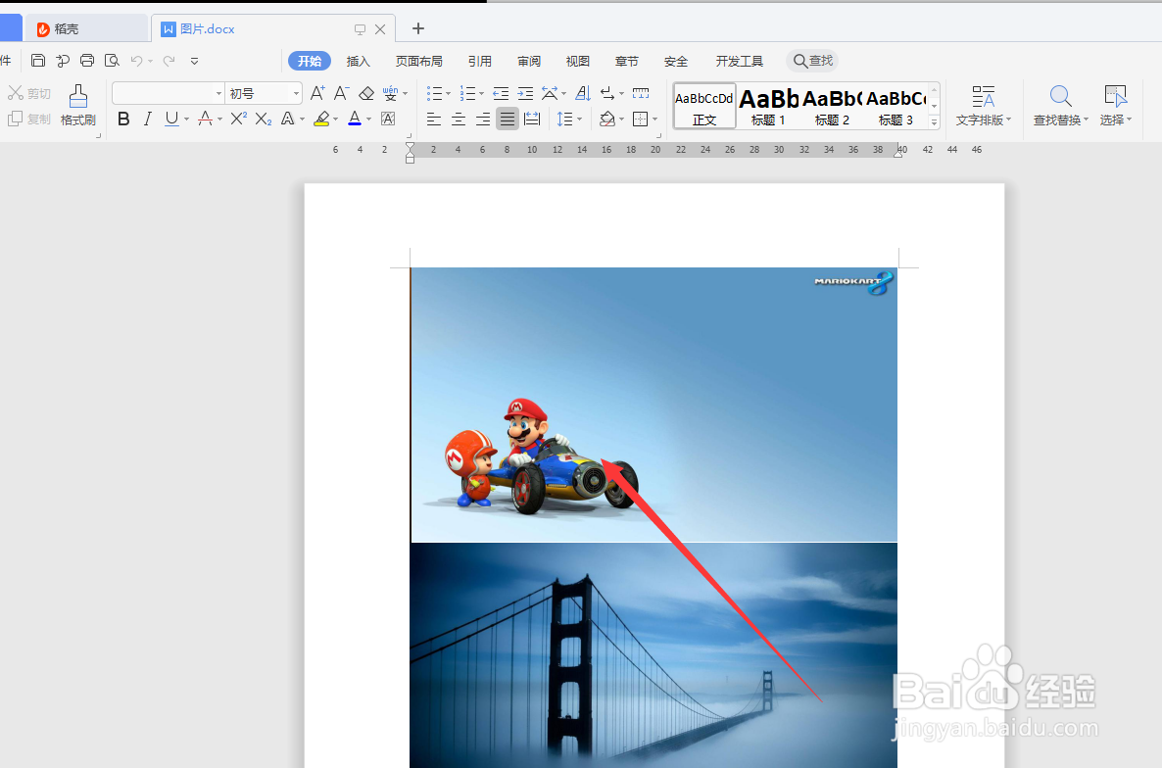Click the character border boxed A icon

[x=388, y=119]
